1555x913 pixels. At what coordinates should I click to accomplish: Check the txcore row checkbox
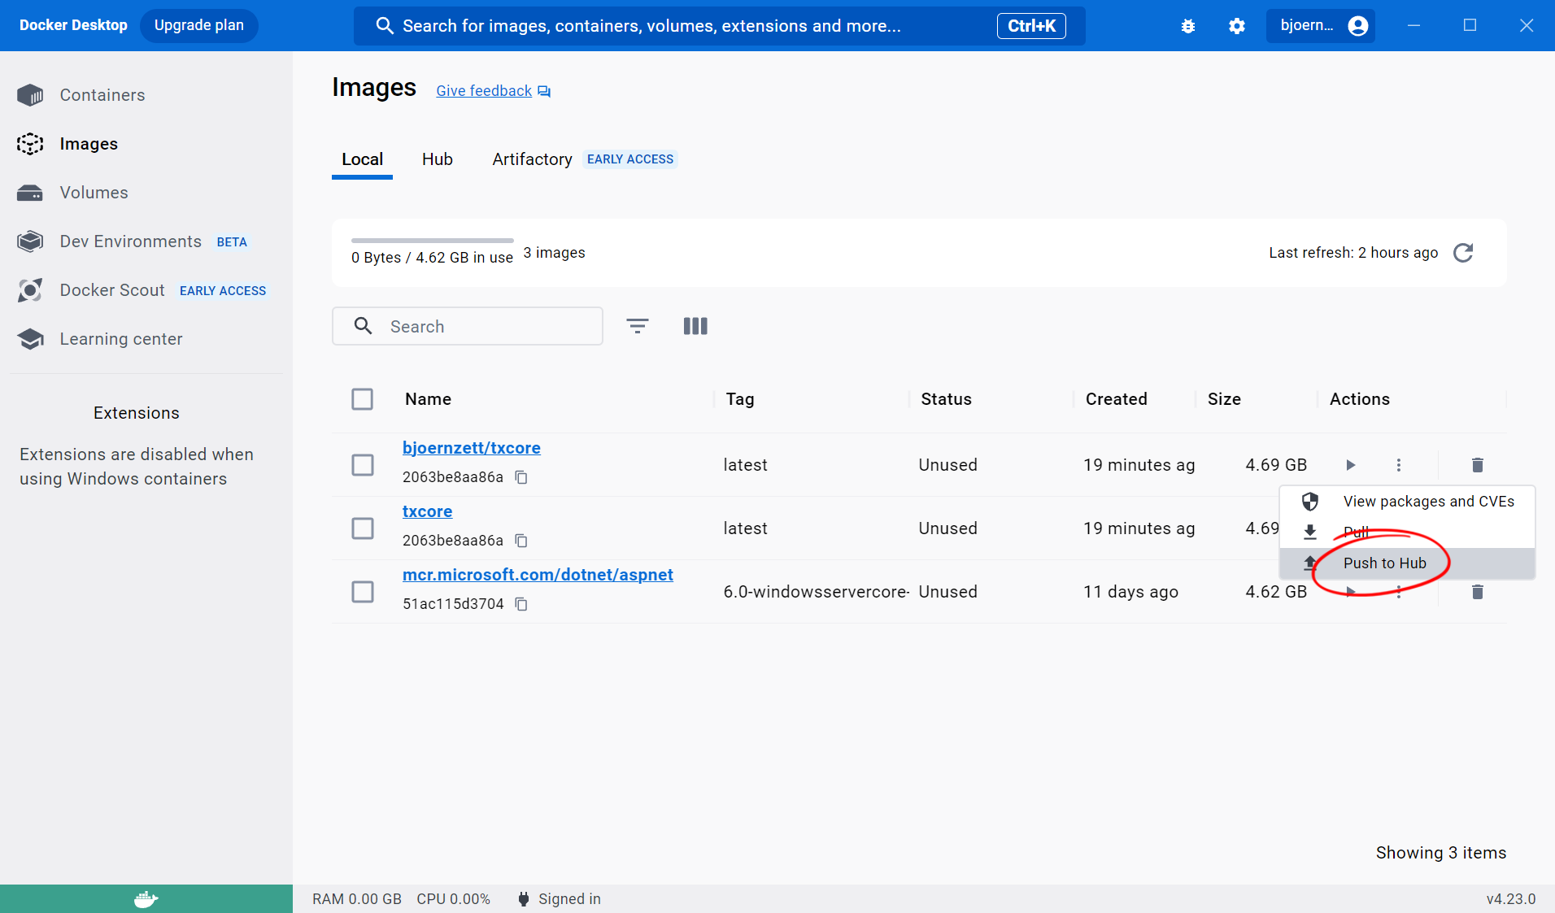click(362, 528)
